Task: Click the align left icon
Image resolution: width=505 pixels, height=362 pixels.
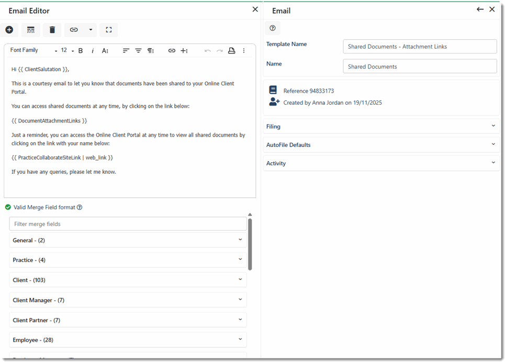Action: (126, 51)
